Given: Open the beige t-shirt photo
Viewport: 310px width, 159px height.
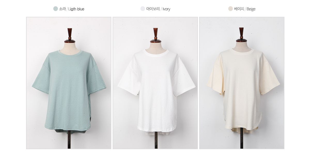Looking at the screenshot, I should coord(242,83).
